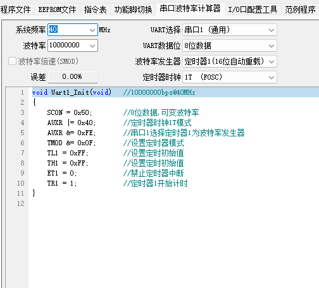
Task: Click the comment //8位数据,可变波特率
Action: point(161,112)
